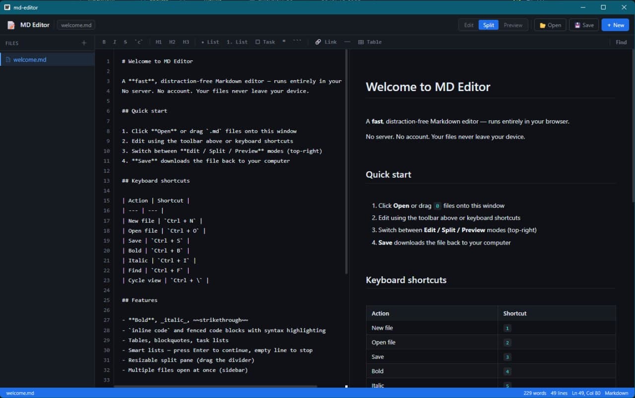The height and width of the screenshot is (398, 635).
Task: Click the preview pane's vertical scrollbar
Action: coord(633,126)
